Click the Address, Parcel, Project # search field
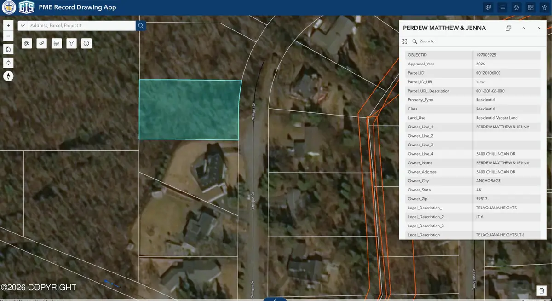This screenshot has height=301, width=552. click(81, 26)
